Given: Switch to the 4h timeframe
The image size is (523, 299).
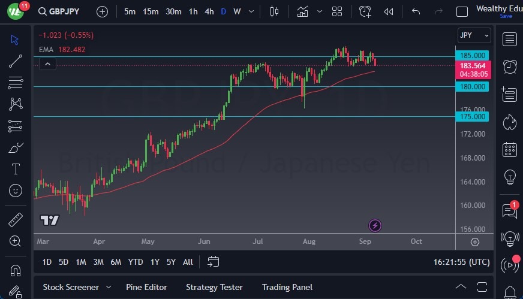Looking at the screenshot, I should click(209, 11).
